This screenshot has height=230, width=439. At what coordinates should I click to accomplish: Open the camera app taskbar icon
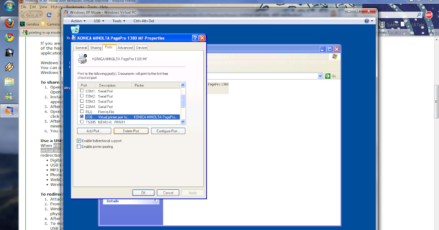[9, 52]
